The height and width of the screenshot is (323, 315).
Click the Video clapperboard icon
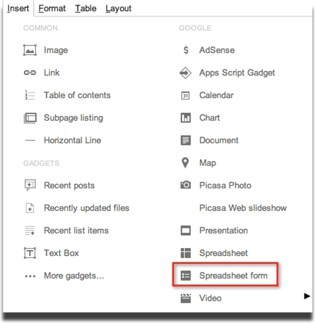pos(186,298)
